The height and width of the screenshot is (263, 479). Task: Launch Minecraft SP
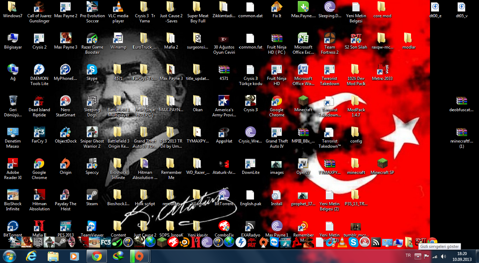(382, 167)
